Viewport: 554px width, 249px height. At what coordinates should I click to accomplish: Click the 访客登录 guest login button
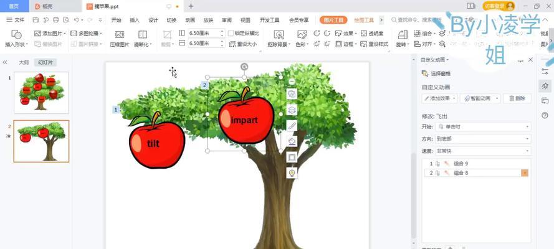point(499,6)
